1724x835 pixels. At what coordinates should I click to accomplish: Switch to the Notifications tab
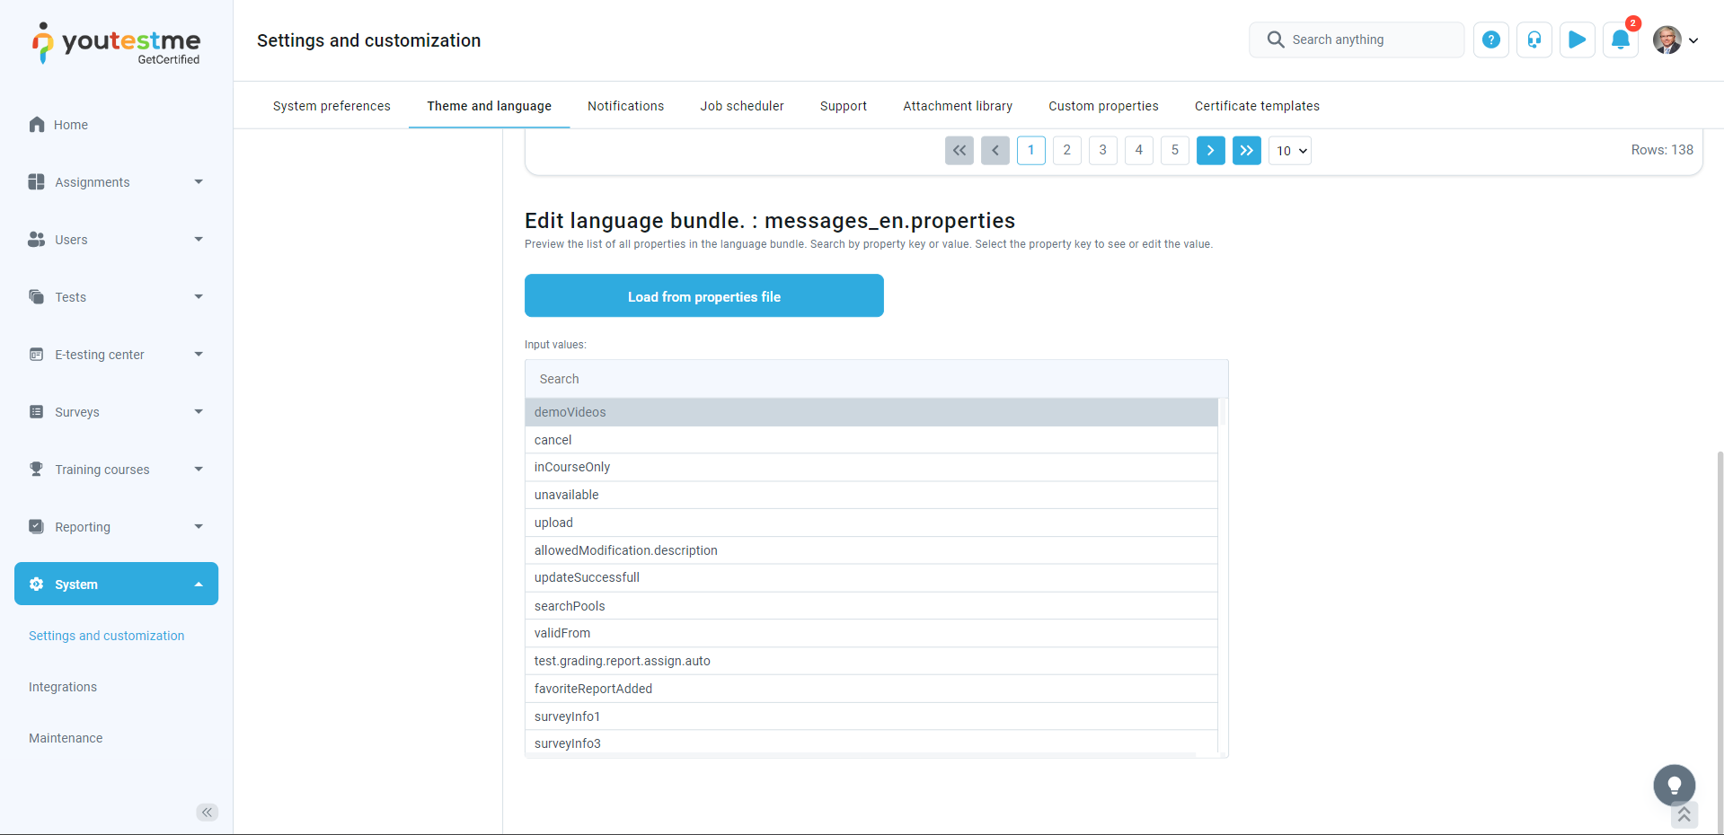point(625,106)
